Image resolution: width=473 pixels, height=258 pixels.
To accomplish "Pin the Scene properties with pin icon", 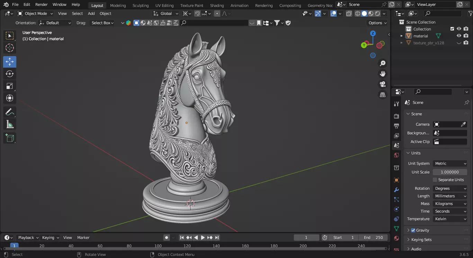I will tap(466, 103).
